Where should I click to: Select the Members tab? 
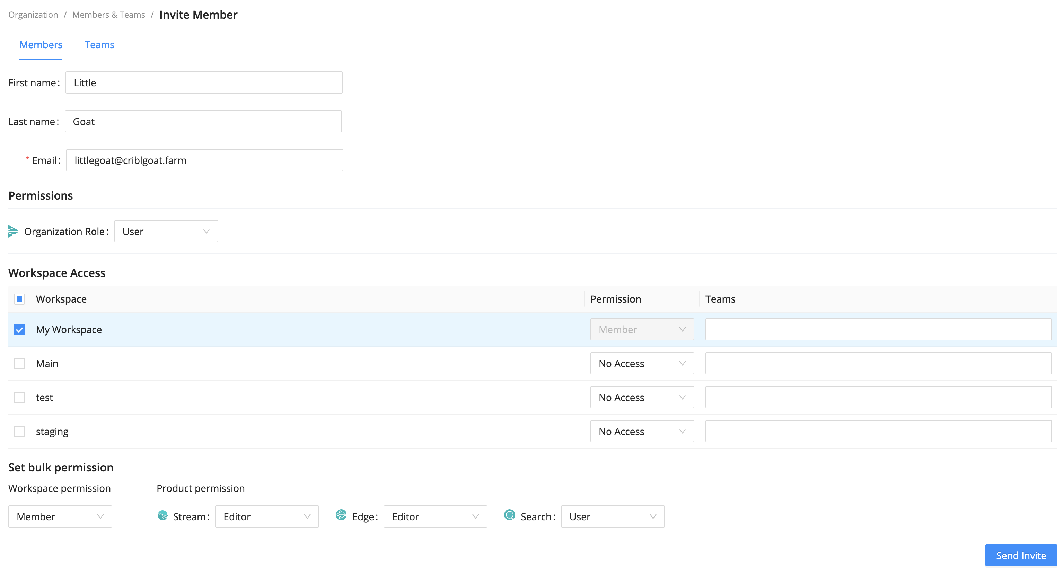41,45
